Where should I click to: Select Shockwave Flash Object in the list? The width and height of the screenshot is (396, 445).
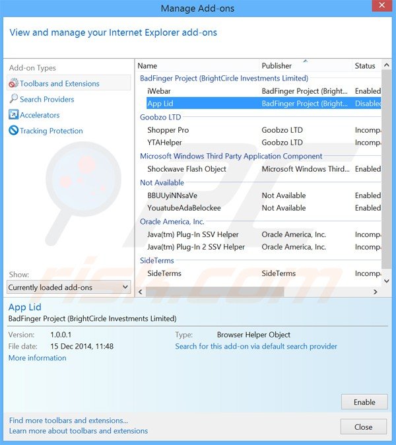(x=263, y=169)
